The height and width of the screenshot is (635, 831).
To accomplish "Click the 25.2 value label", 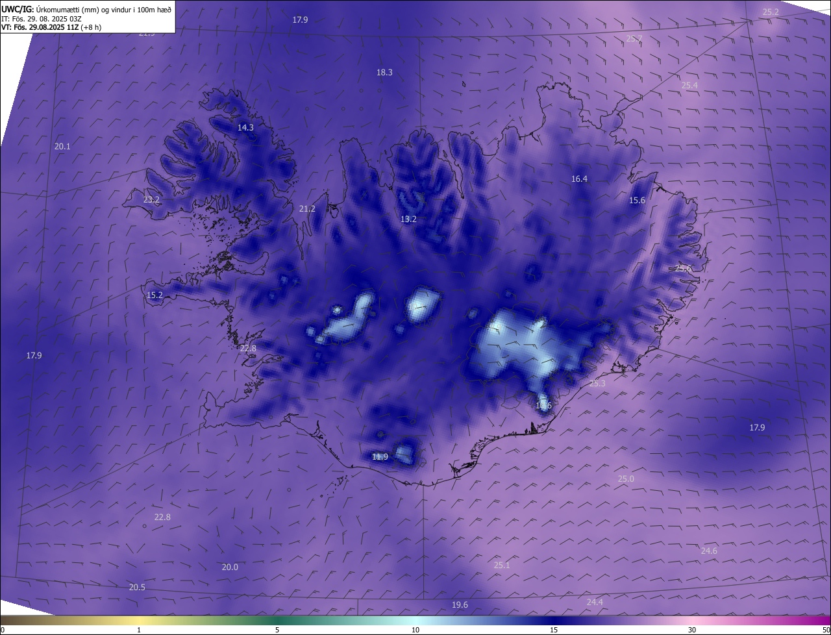I will [771, 12].
